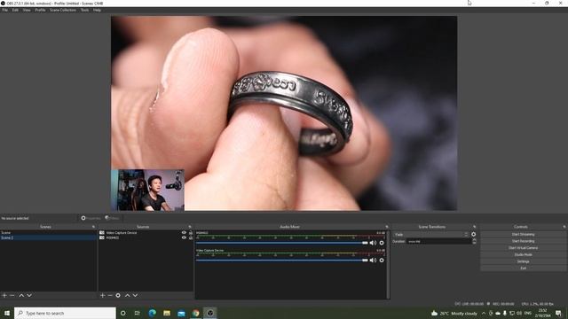The height and width of the screenshot is (319, 568).
Task: Lock the second source in the list
Action: 191,238
